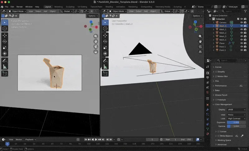Expand the Performance panel
The image size is (249, 151).
tap(221, 85)
